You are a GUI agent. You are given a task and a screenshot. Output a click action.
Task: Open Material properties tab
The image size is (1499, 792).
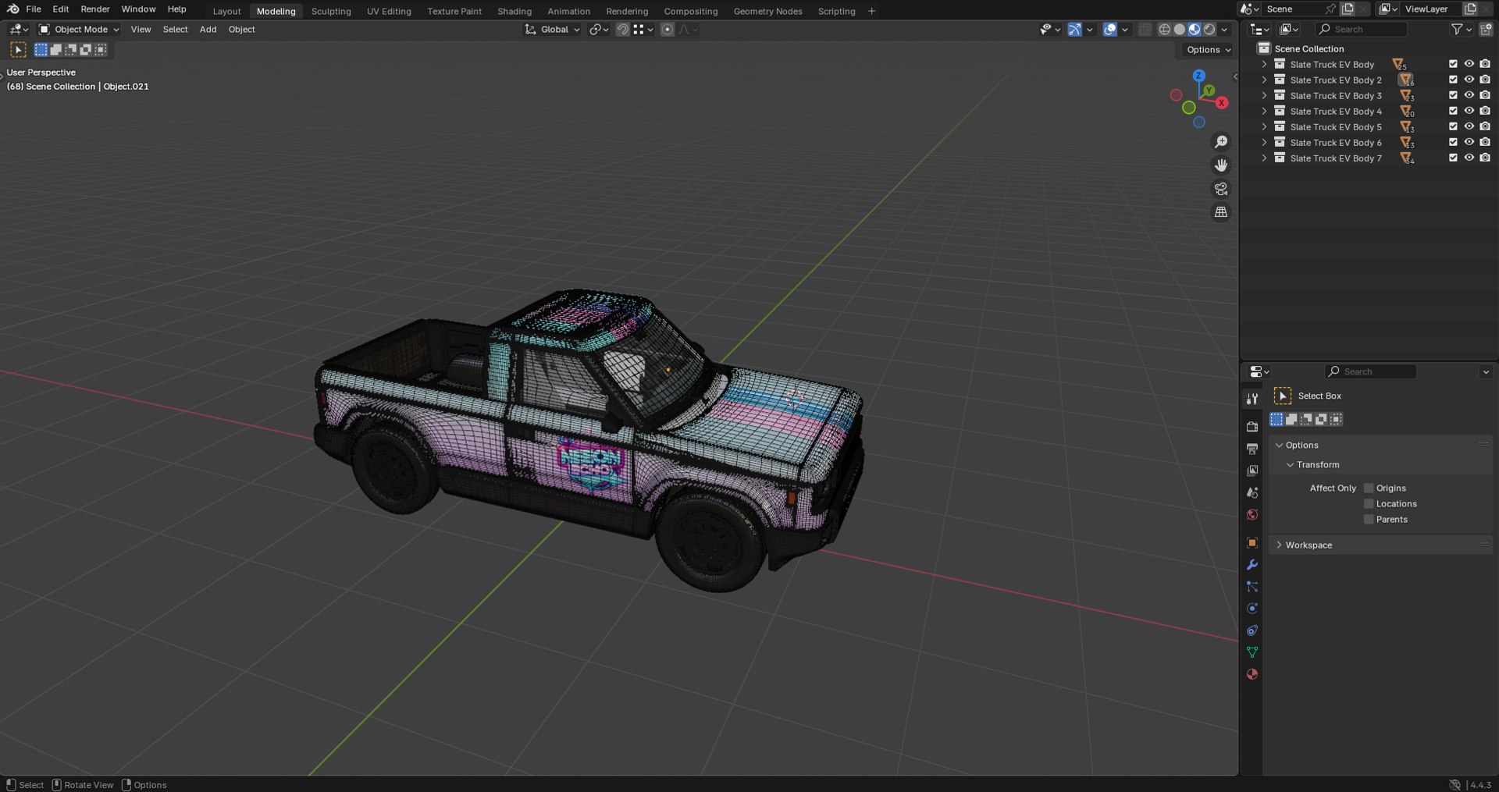(x=1252, y=674)
